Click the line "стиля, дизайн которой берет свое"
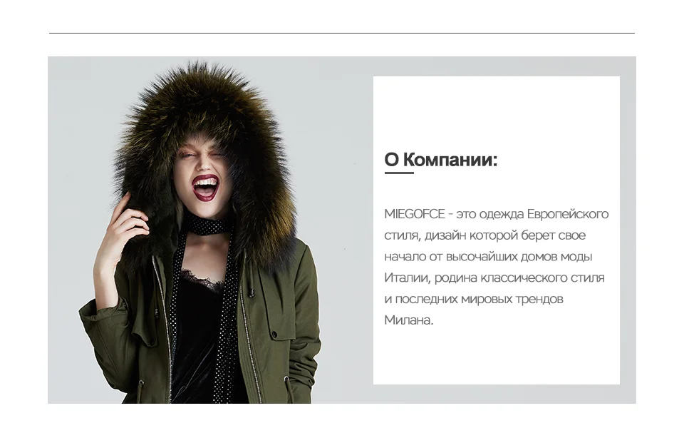Screen dimensions: 684x428 [484, 235]
